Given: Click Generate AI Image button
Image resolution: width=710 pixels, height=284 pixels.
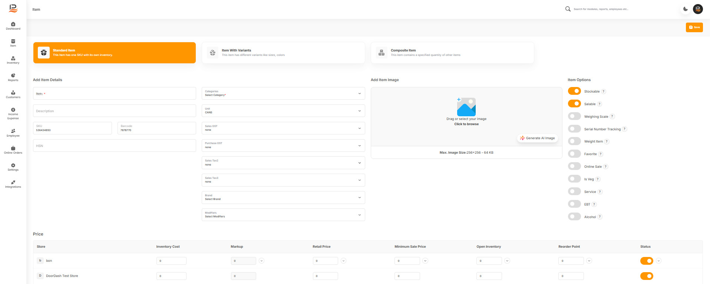Looking at the screenshot, I should (537, 138).
